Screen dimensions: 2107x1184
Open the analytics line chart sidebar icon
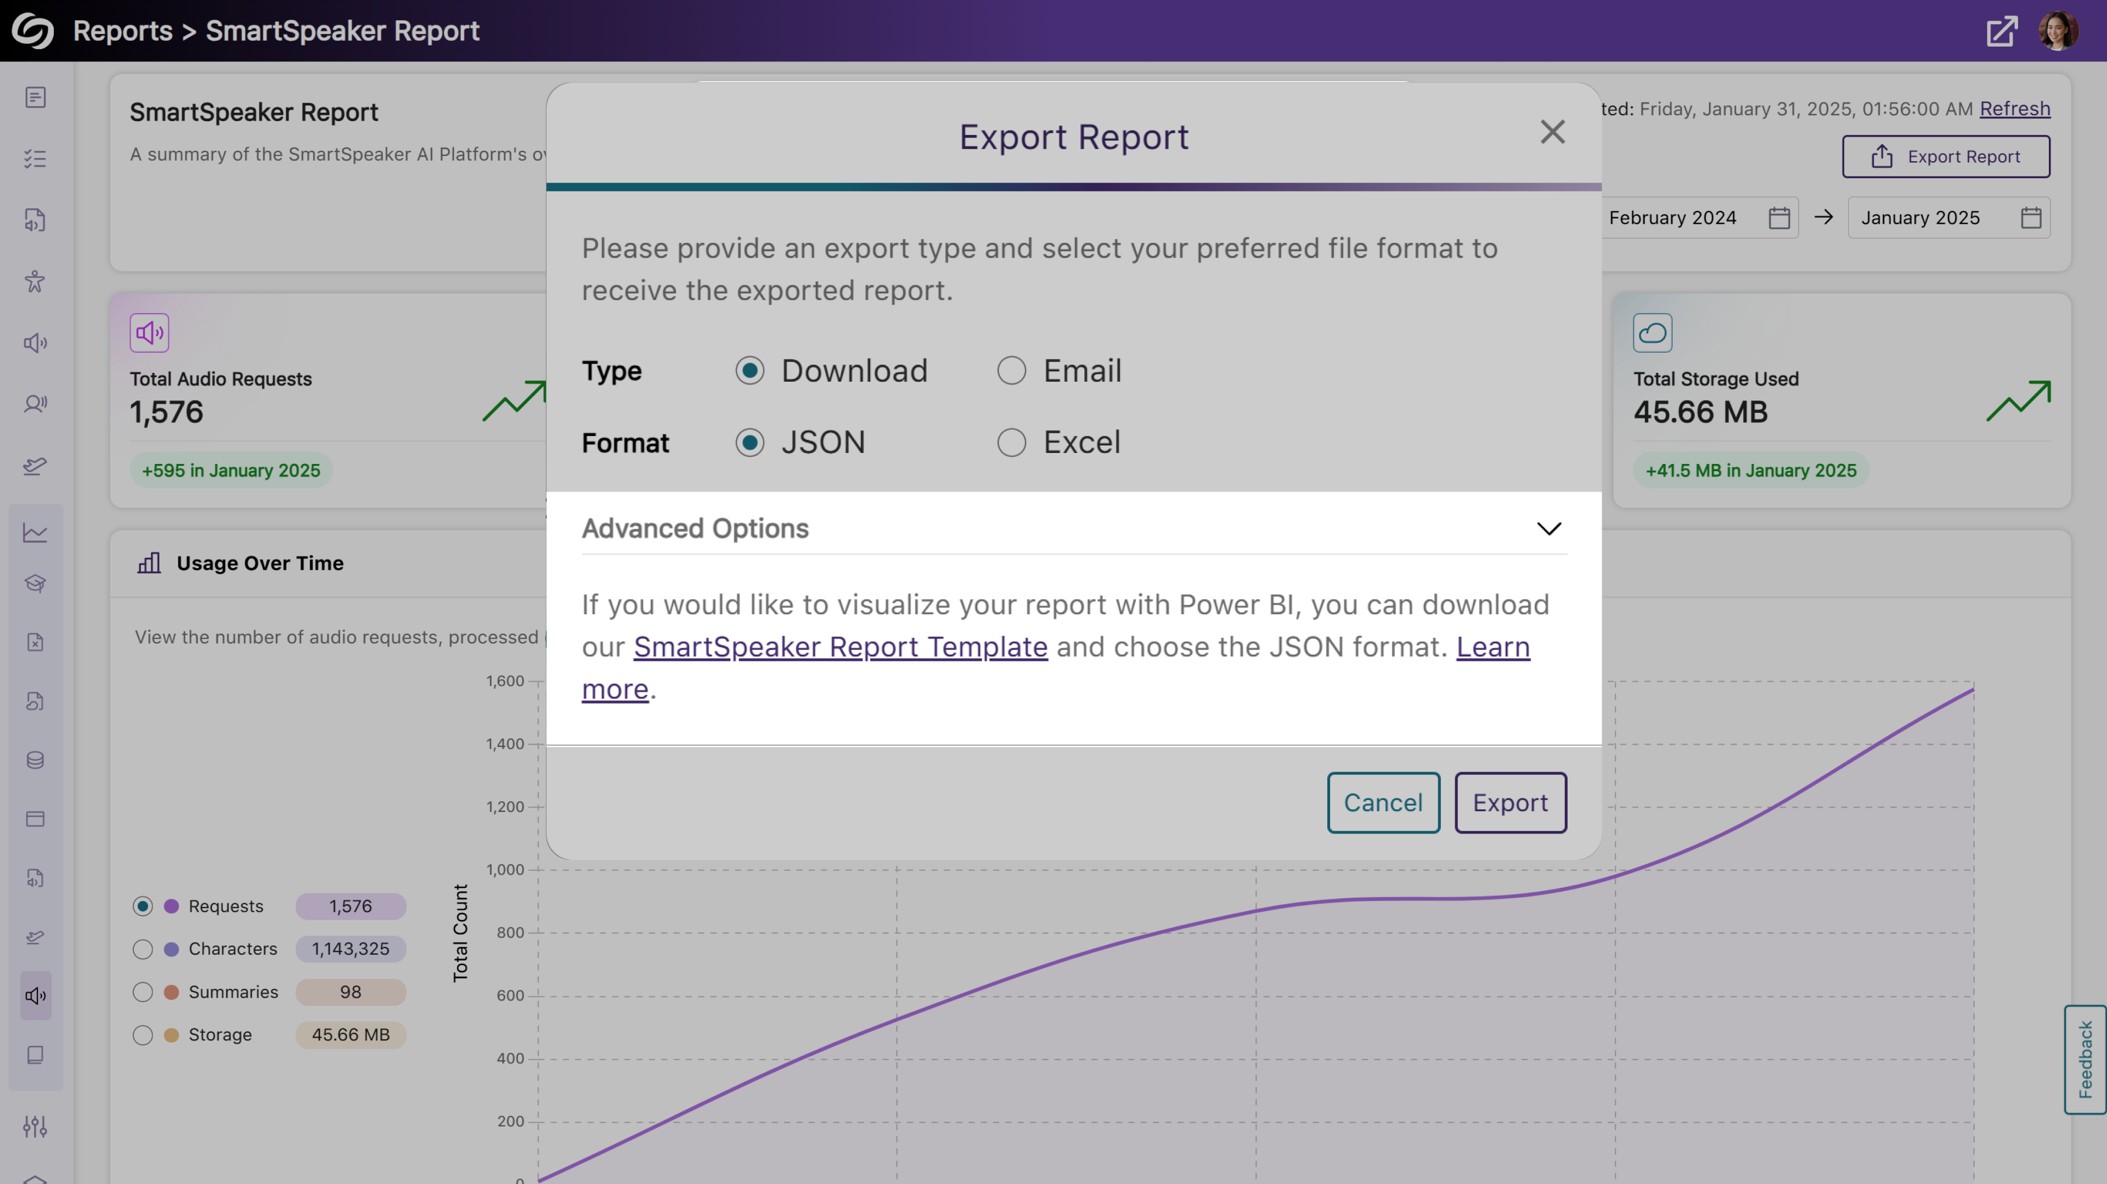(x=35, y=532)
